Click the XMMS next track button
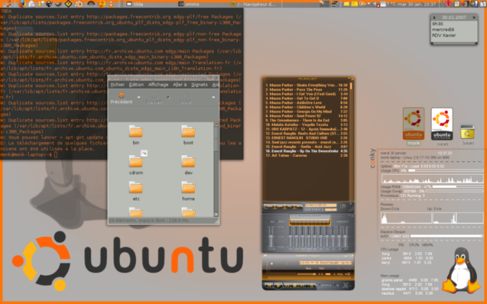487x304 pixels. (x=302, y=285)
